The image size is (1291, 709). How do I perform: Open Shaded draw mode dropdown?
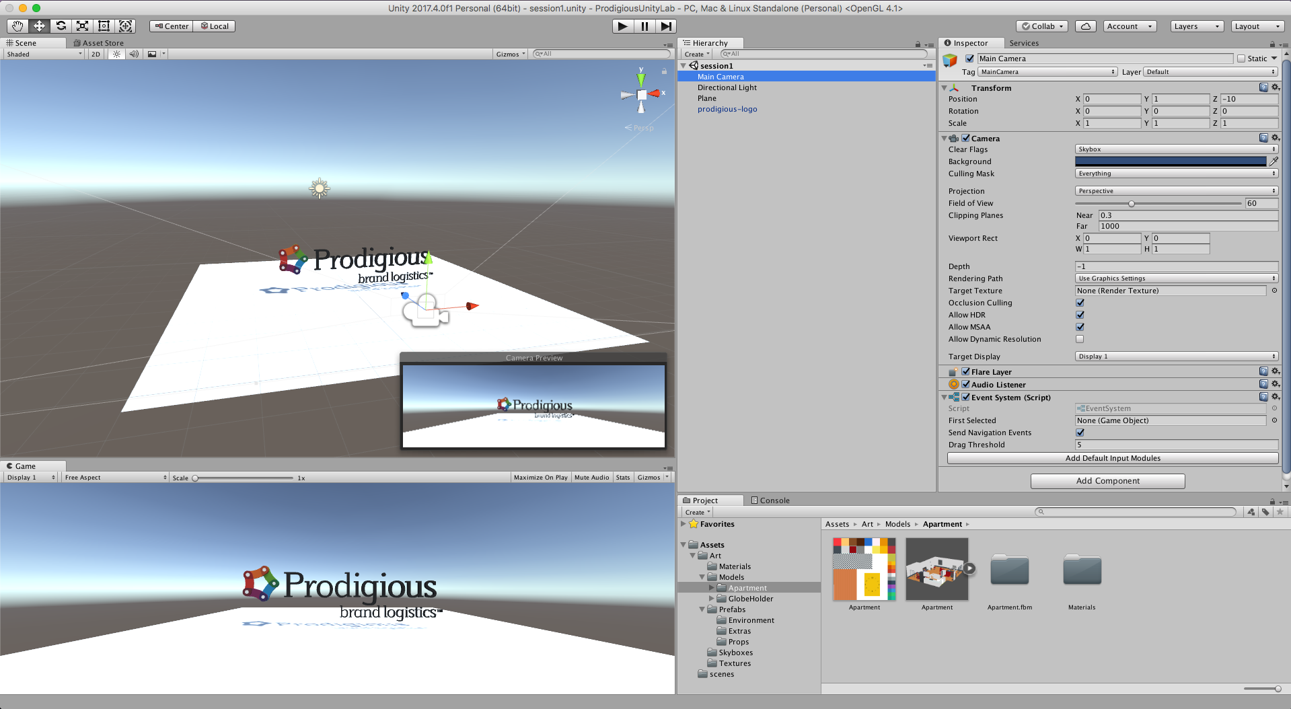[44, 54]
